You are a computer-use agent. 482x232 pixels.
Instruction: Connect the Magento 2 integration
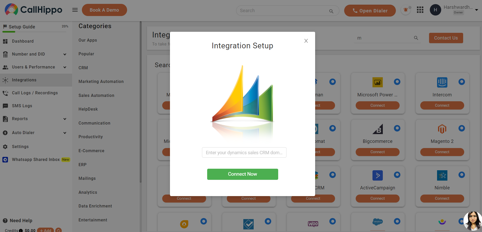pos(442,152)
